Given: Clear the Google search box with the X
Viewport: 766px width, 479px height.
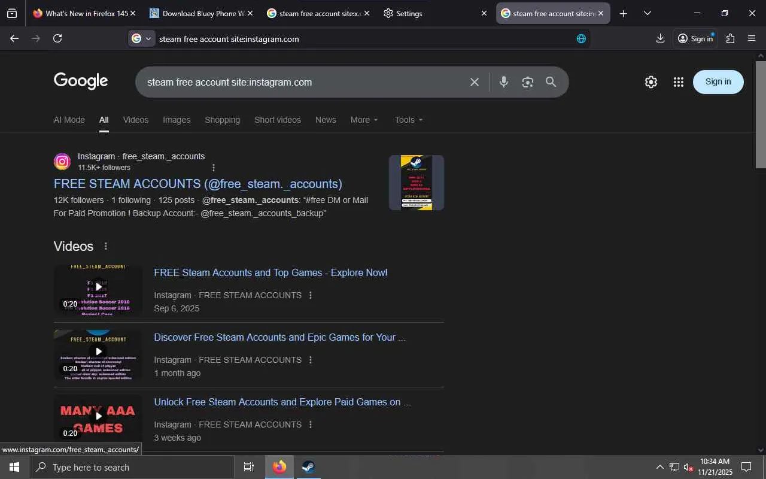Looking at the screenshot, I should tap(475, 82).
